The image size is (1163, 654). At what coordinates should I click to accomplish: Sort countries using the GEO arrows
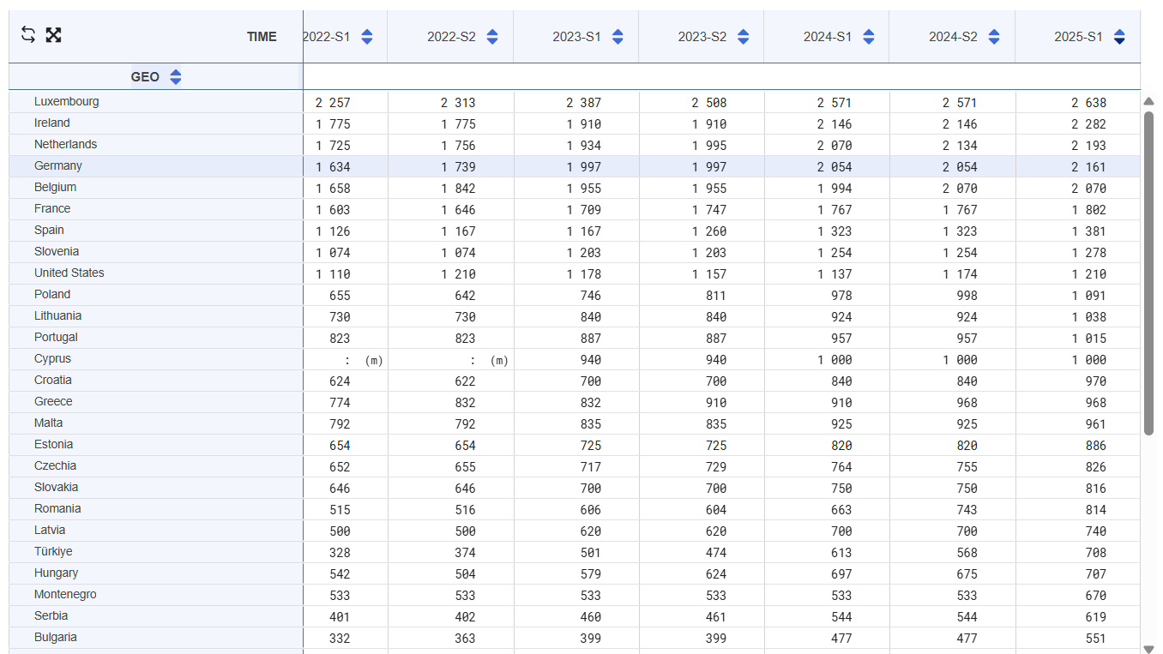click(176, 77)
